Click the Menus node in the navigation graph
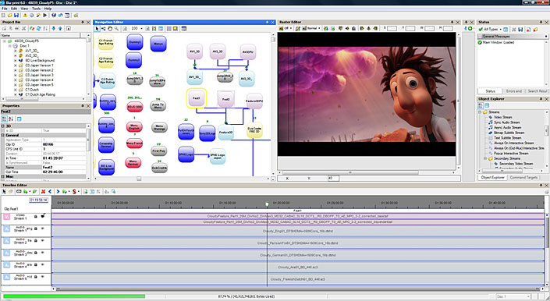 click(x=158, y=44)
